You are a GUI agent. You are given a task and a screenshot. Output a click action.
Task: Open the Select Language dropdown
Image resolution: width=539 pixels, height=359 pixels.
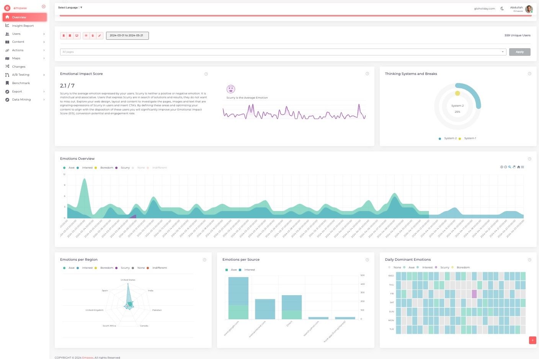pyautogui.click(x=70, y=8)
